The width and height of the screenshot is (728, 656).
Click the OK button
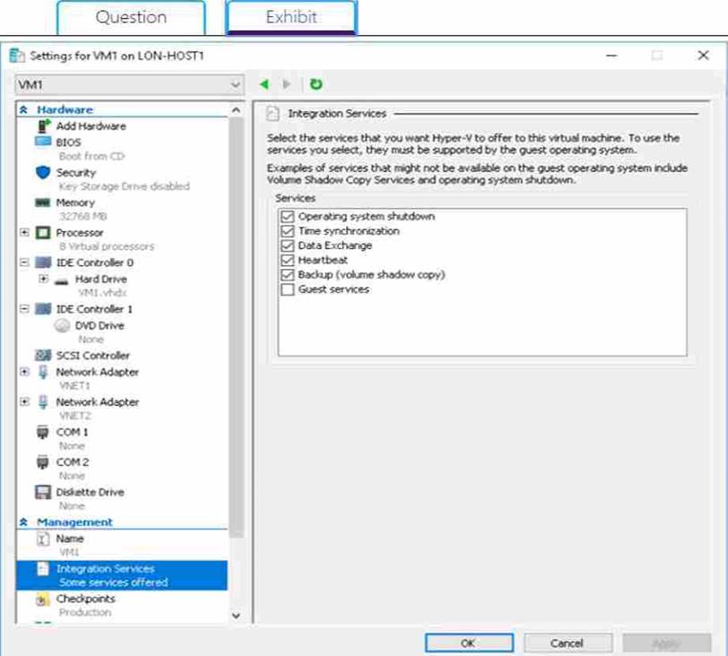pyautogui.click(x=468, y=643)
